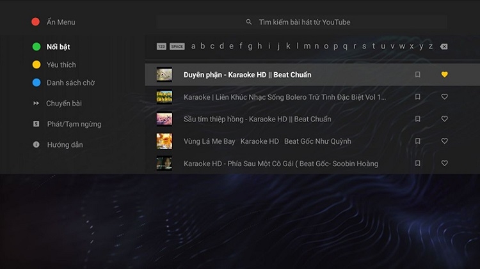This screenshot has height=269, width=480.
Task: Tap letter e on keyboard
Action: pos(231,46)
